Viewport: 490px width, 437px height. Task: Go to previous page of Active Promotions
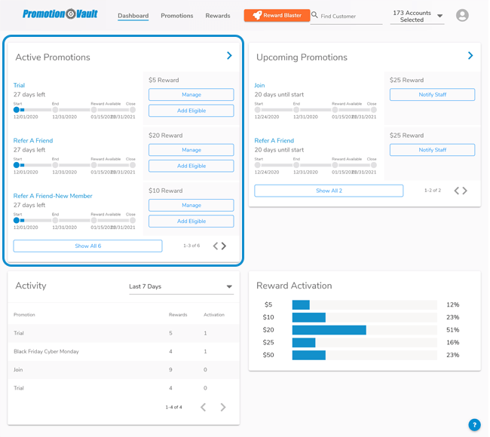click(215, 246)
